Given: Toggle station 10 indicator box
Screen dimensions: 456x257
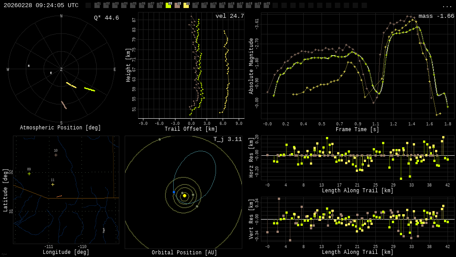Looking at the screenshot, I should tap(177, 5).
